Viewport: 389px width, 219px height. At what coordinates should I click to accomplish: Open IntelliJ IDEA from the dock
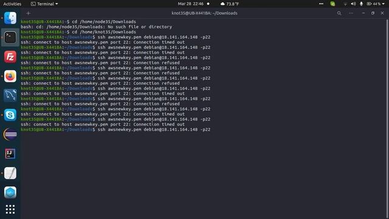(x=10, y=154)
